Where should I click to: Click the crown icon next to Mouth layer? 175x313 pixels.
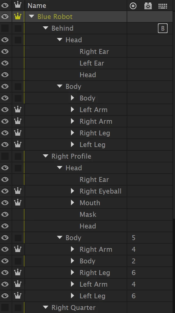pyautogui.click(x=18, y=203)
